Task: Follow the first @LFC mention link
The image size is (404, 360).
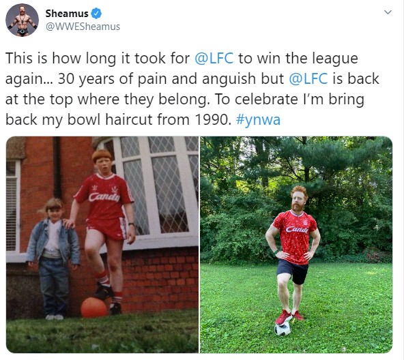Action: (214, 58)
